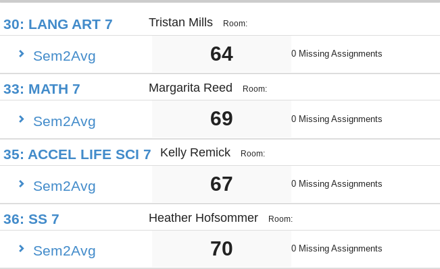Click teacher name Tristan Mills
The width and height of the screenshot is (440, 269).
[180, 22]
